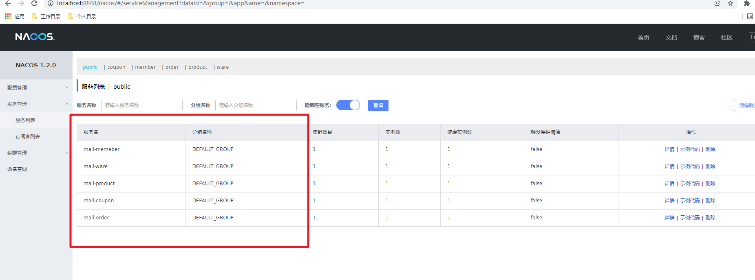Toggle the 隐藏空服务 switch
The image size is (755, 280).
348,105
